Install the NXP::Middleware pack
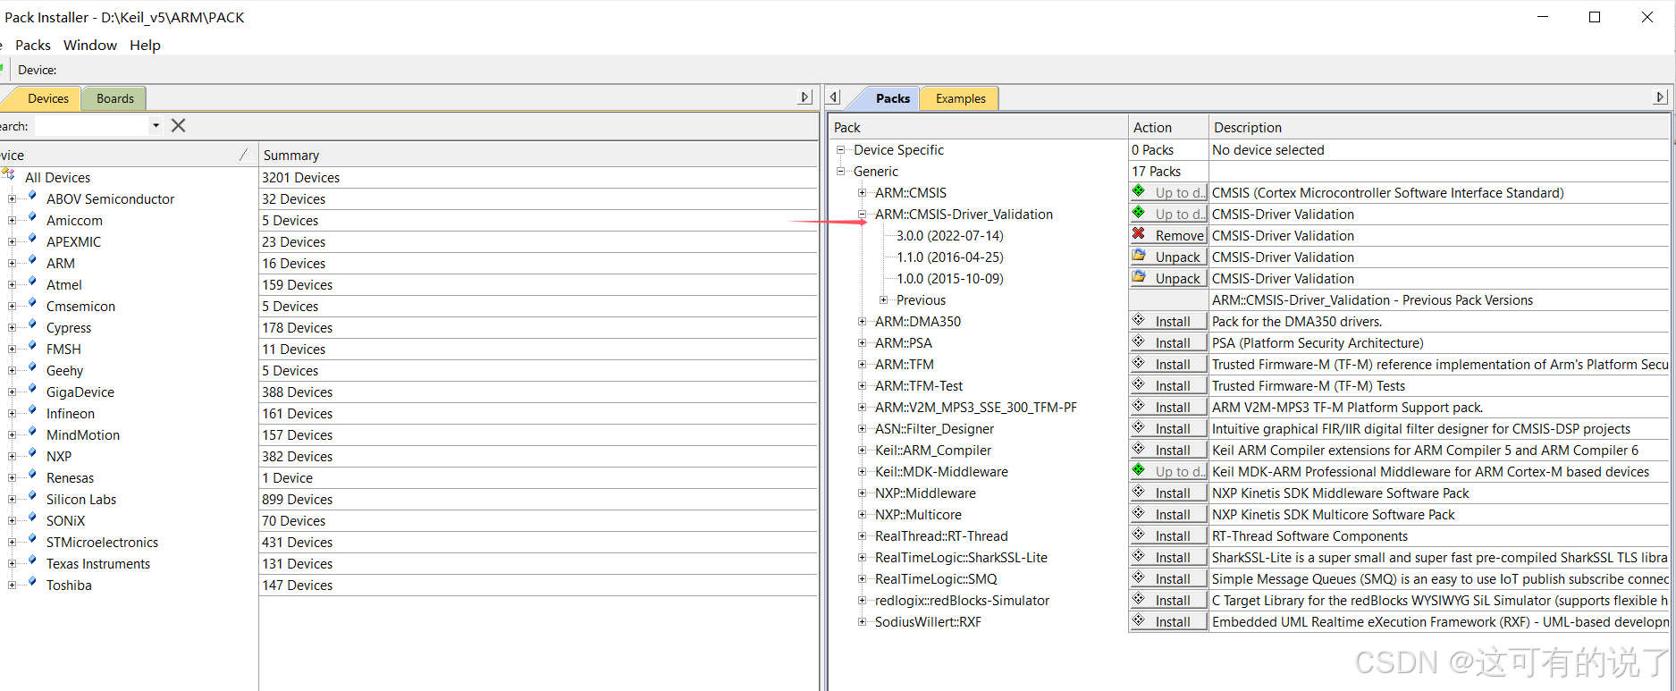This screenshot has height=691, width=1676. point(1168,493)
